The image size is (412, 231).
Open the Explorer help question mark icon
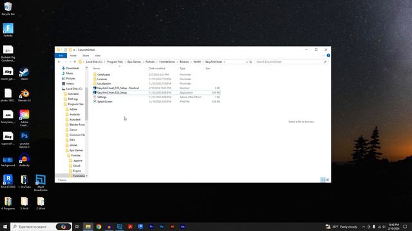click(328, 56)
